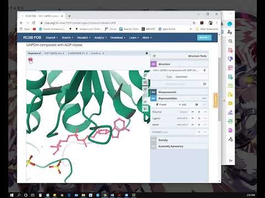Select the RCSB PDB browser tab
This screenshot has height=198, width=265.
coord(42,16)
